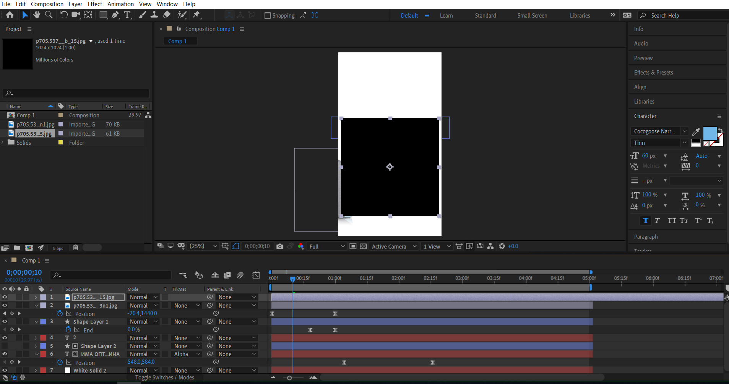Collapse Shape Layer 1 properties twirl
The width and height of the screenshot is (729, 384).
tap(37, 322)
